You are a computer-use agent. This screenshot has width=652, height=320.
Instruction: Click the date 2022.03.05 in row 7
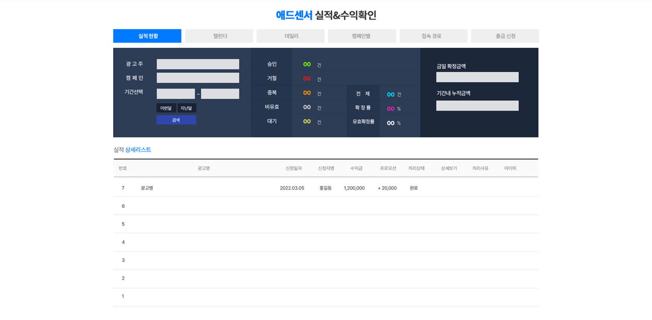292,188
